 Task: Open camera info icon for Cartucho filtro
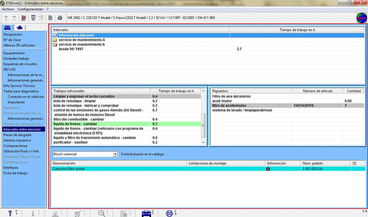click(268, 169)
